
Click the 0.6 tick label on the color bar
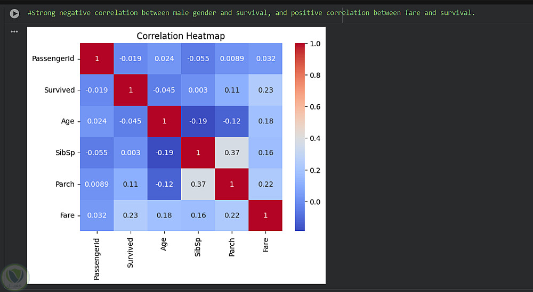(x=315, y=107)
